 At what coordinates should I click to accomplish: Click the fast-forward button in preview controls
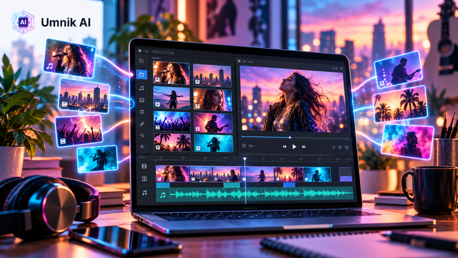304,147
